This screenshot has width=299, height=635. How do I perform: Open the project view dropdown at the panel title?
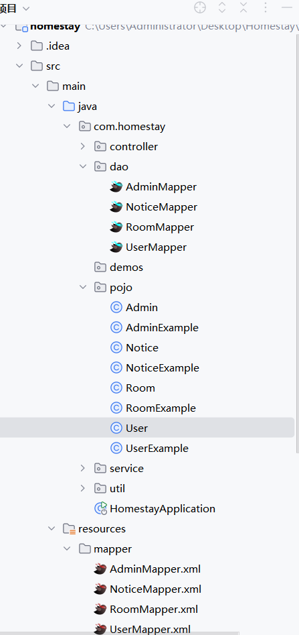[26, 8]
